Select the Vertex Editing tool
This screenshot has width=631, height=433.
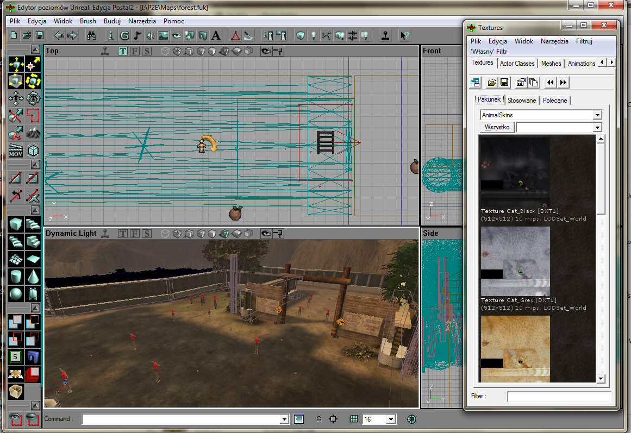(33, 64)
